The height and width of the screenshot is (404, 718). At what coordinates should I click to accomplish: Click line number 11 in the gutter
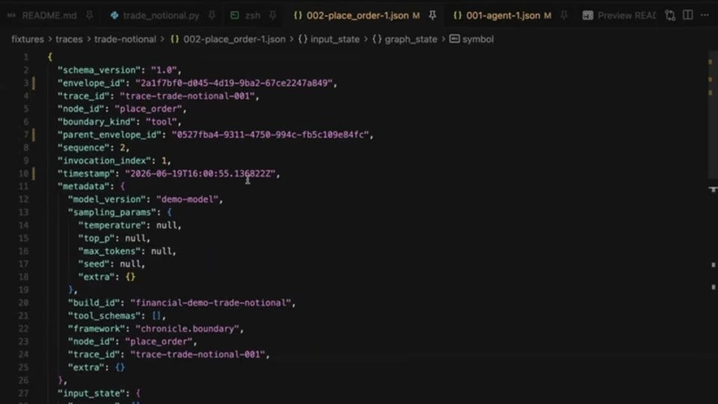tap(25, 186)
